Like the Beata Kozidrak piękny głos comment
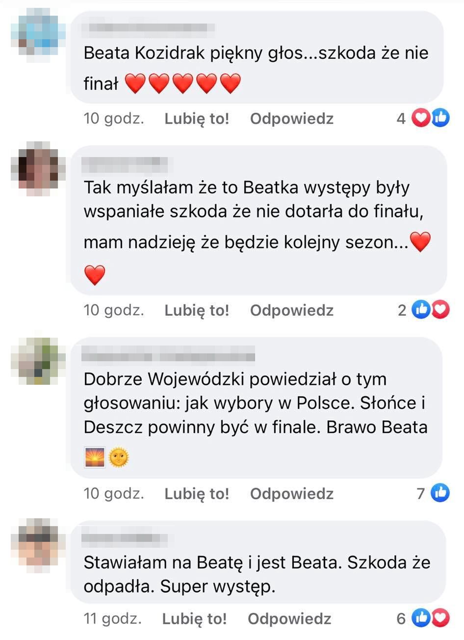464x640 pixels. [x=197, y=118]
